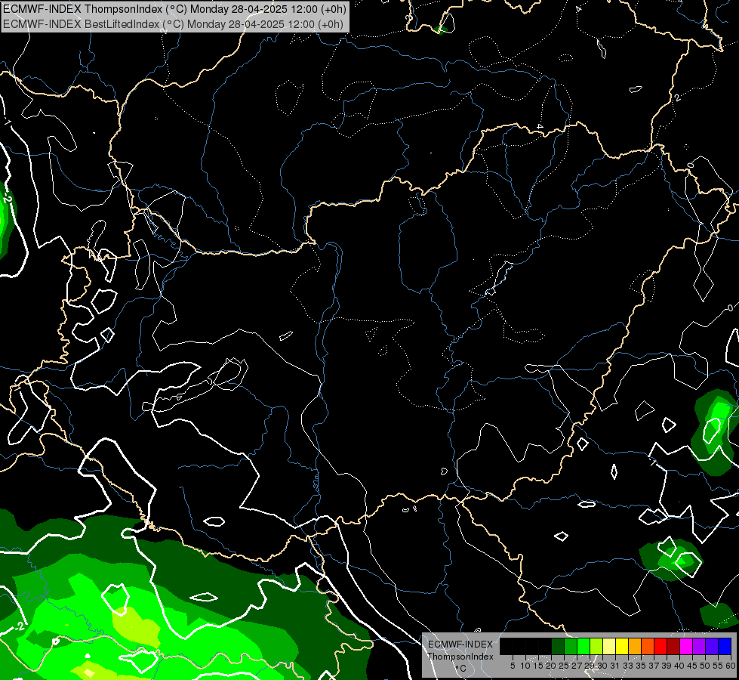Click the ThompsonIndex label in the legend
The height and width of the screenshot is (680, 739).
pos(460,657)
